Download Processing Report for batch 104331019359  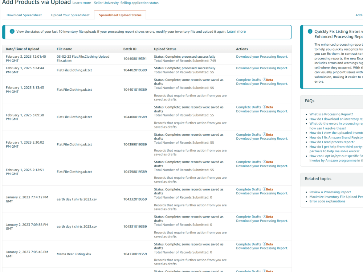point(262,221)
